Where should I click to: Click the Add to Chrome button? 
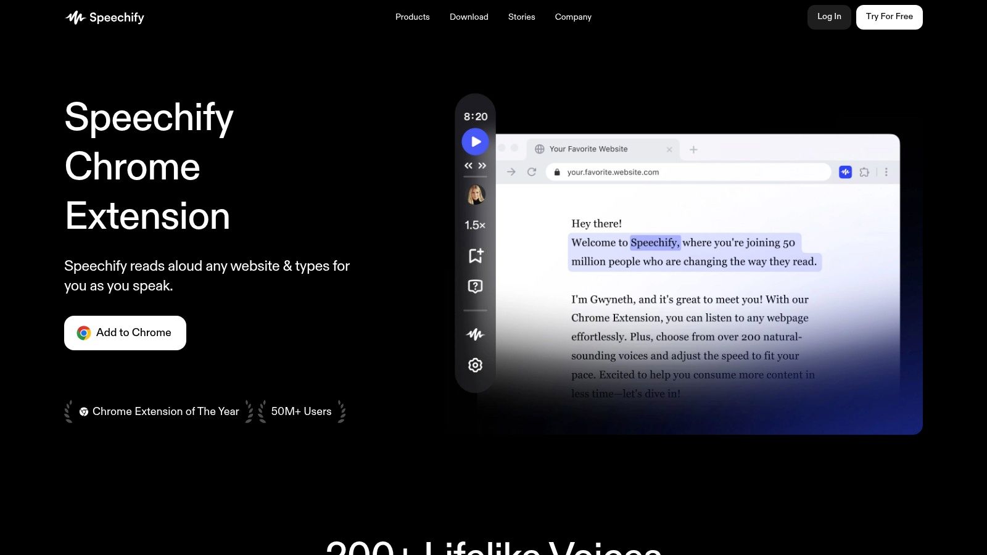click(125, 332)
